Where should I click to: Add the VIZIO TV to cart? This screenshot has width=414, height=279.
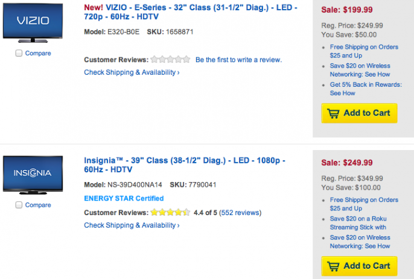(x=359, y=113)
